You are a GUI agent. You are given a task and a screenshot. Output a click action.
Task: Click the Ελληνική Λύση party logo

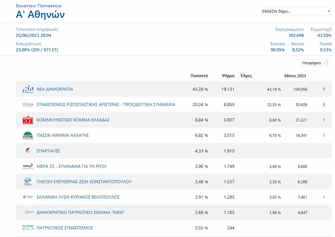click(x=28, y=197)
